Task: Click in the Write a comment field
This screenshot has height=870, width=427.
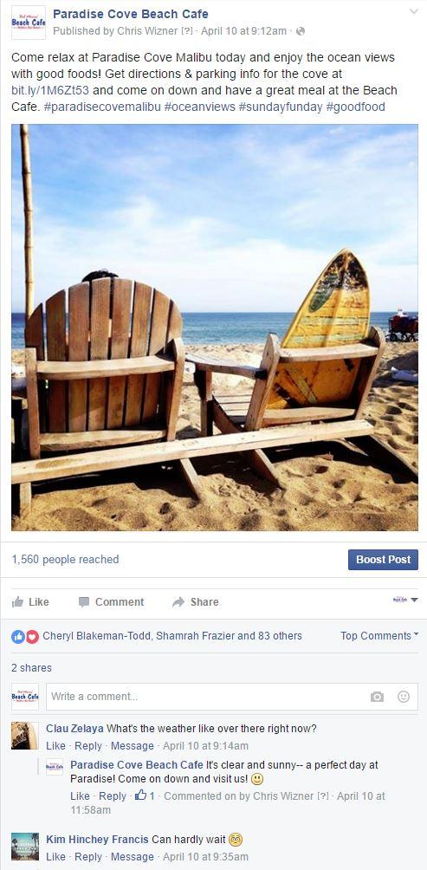Action: point(208,697)
